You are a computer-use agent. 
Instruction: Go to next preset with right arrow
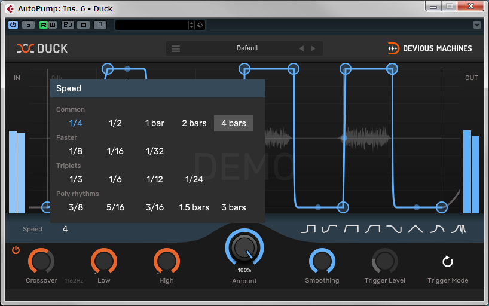[x=313, y=48]
